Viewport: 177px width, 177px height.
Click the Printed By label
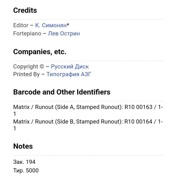coord(27,74)
